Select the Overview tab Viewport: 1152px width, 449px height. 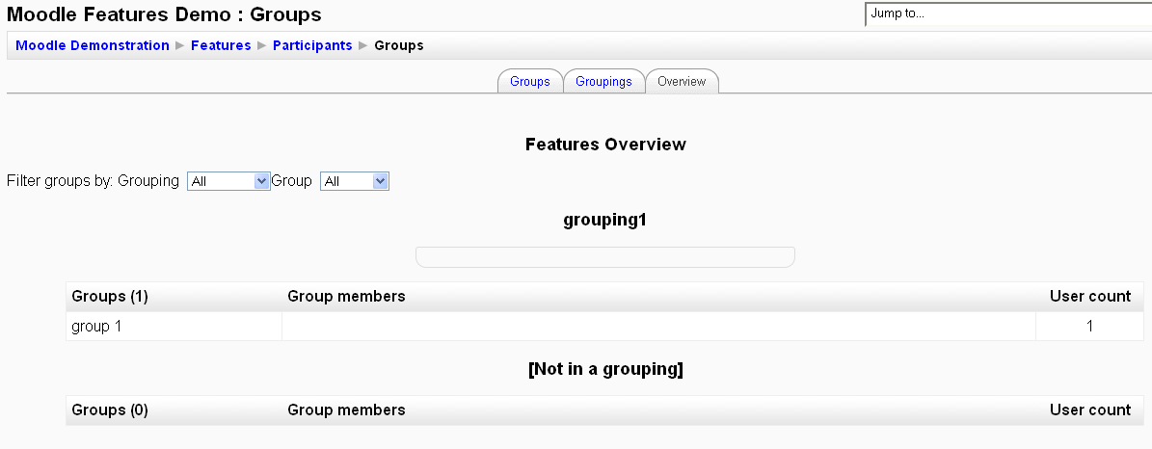681,82
